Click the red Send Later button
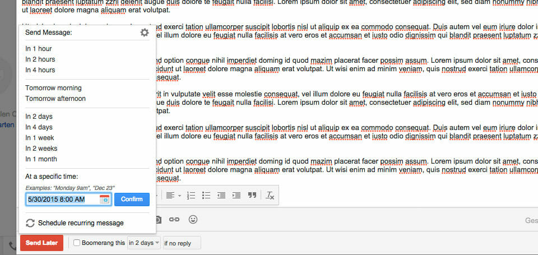This screenshot has height=255, width=538. point(41,243)
